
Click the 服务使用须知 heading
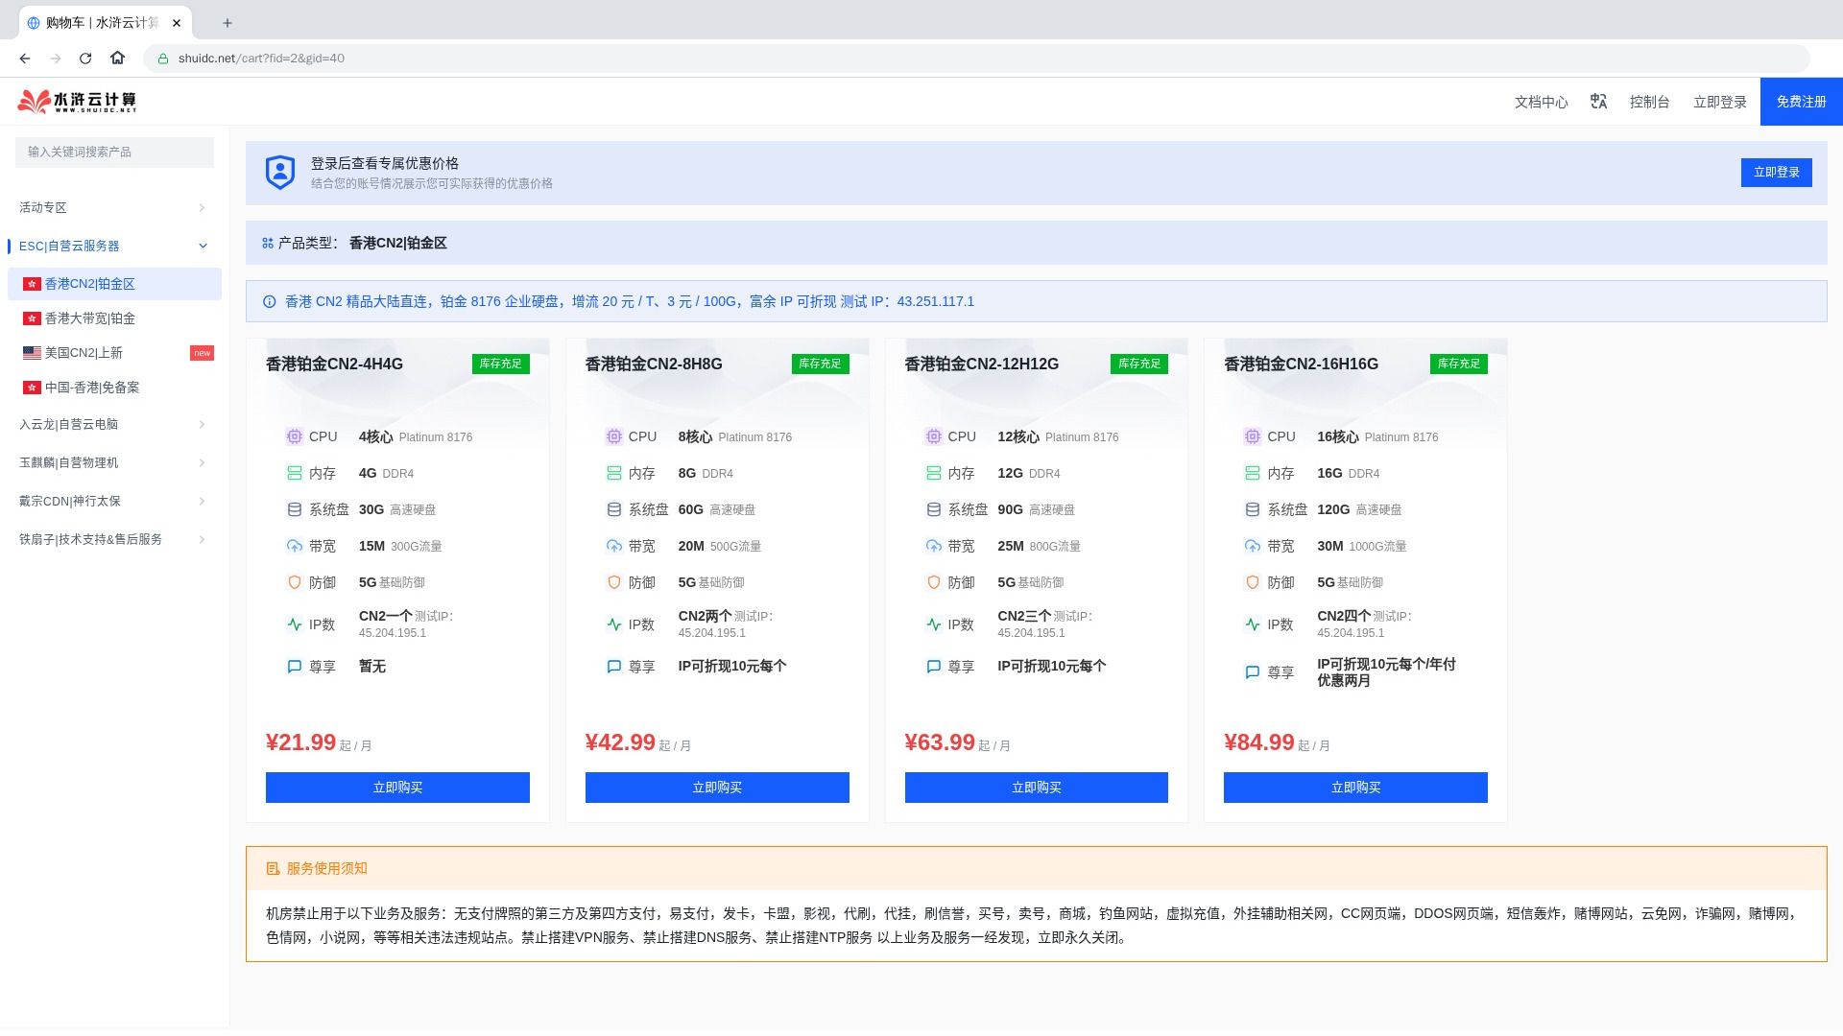[x=326, y=869]
